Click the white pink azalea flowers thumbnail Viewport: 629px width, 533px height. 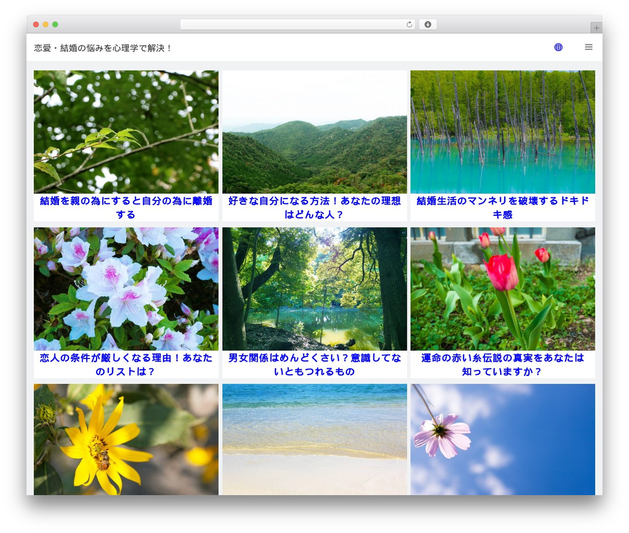(126, 289)
